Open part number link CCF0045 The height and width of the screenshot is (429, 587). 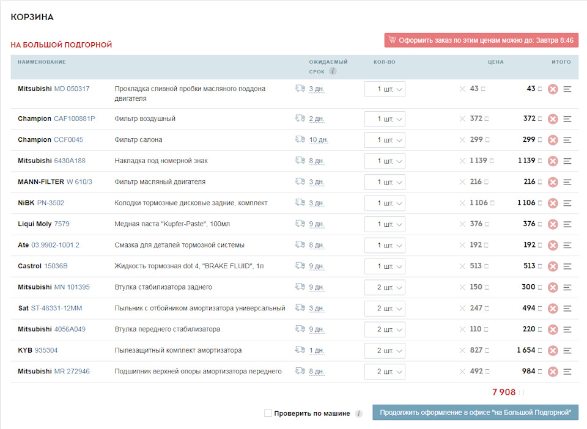(x=68, y=140)
